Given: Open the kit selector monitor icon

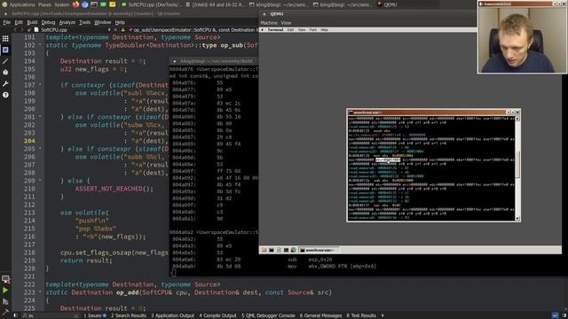Looking at the screenshot, I should pos(5,279).
